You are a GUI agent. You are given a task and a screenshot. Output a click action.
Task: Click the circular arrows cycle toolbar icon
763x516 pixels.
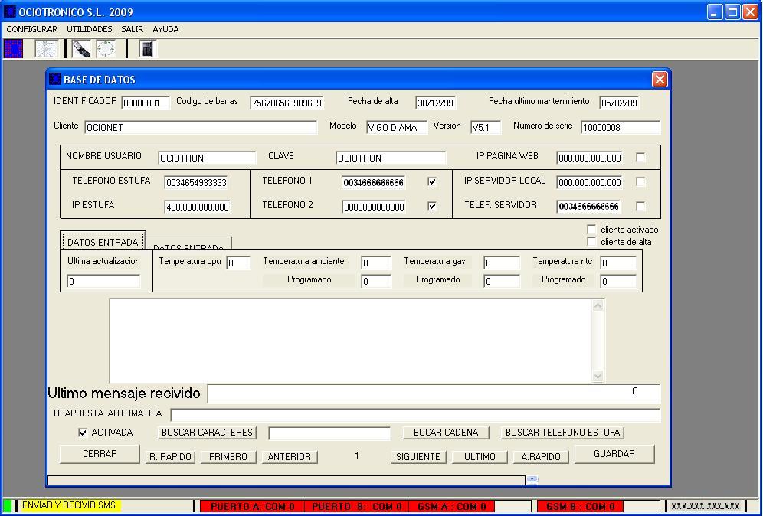pyautogui.click(x=106, y=49)
